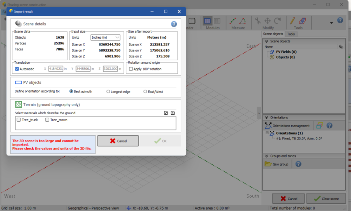
Task: Click the New group button
Action: 276,164
